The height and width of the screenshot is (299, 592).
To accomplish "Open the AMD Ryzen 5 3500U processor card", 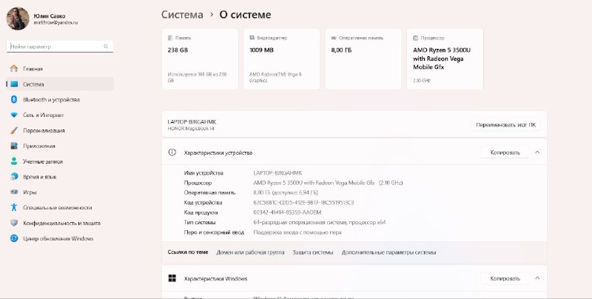I will pos(445,59).
